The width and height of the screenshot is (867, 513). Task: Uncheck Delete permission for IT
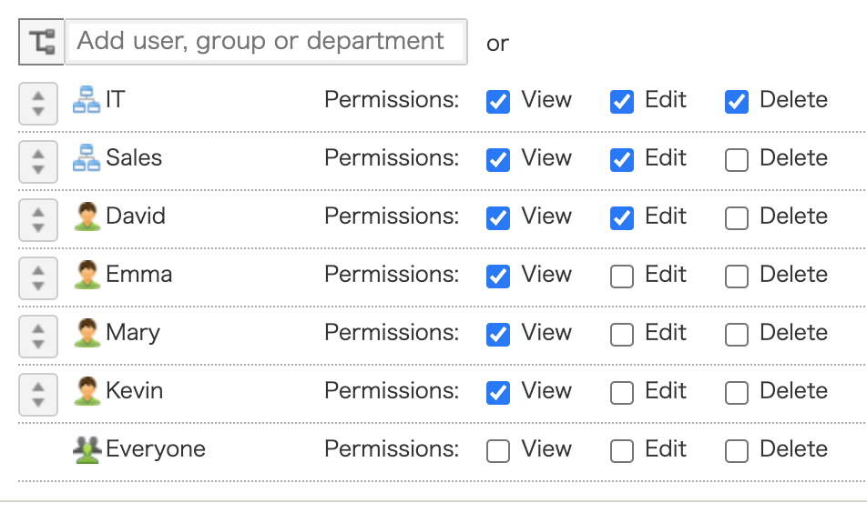[737, 101]
